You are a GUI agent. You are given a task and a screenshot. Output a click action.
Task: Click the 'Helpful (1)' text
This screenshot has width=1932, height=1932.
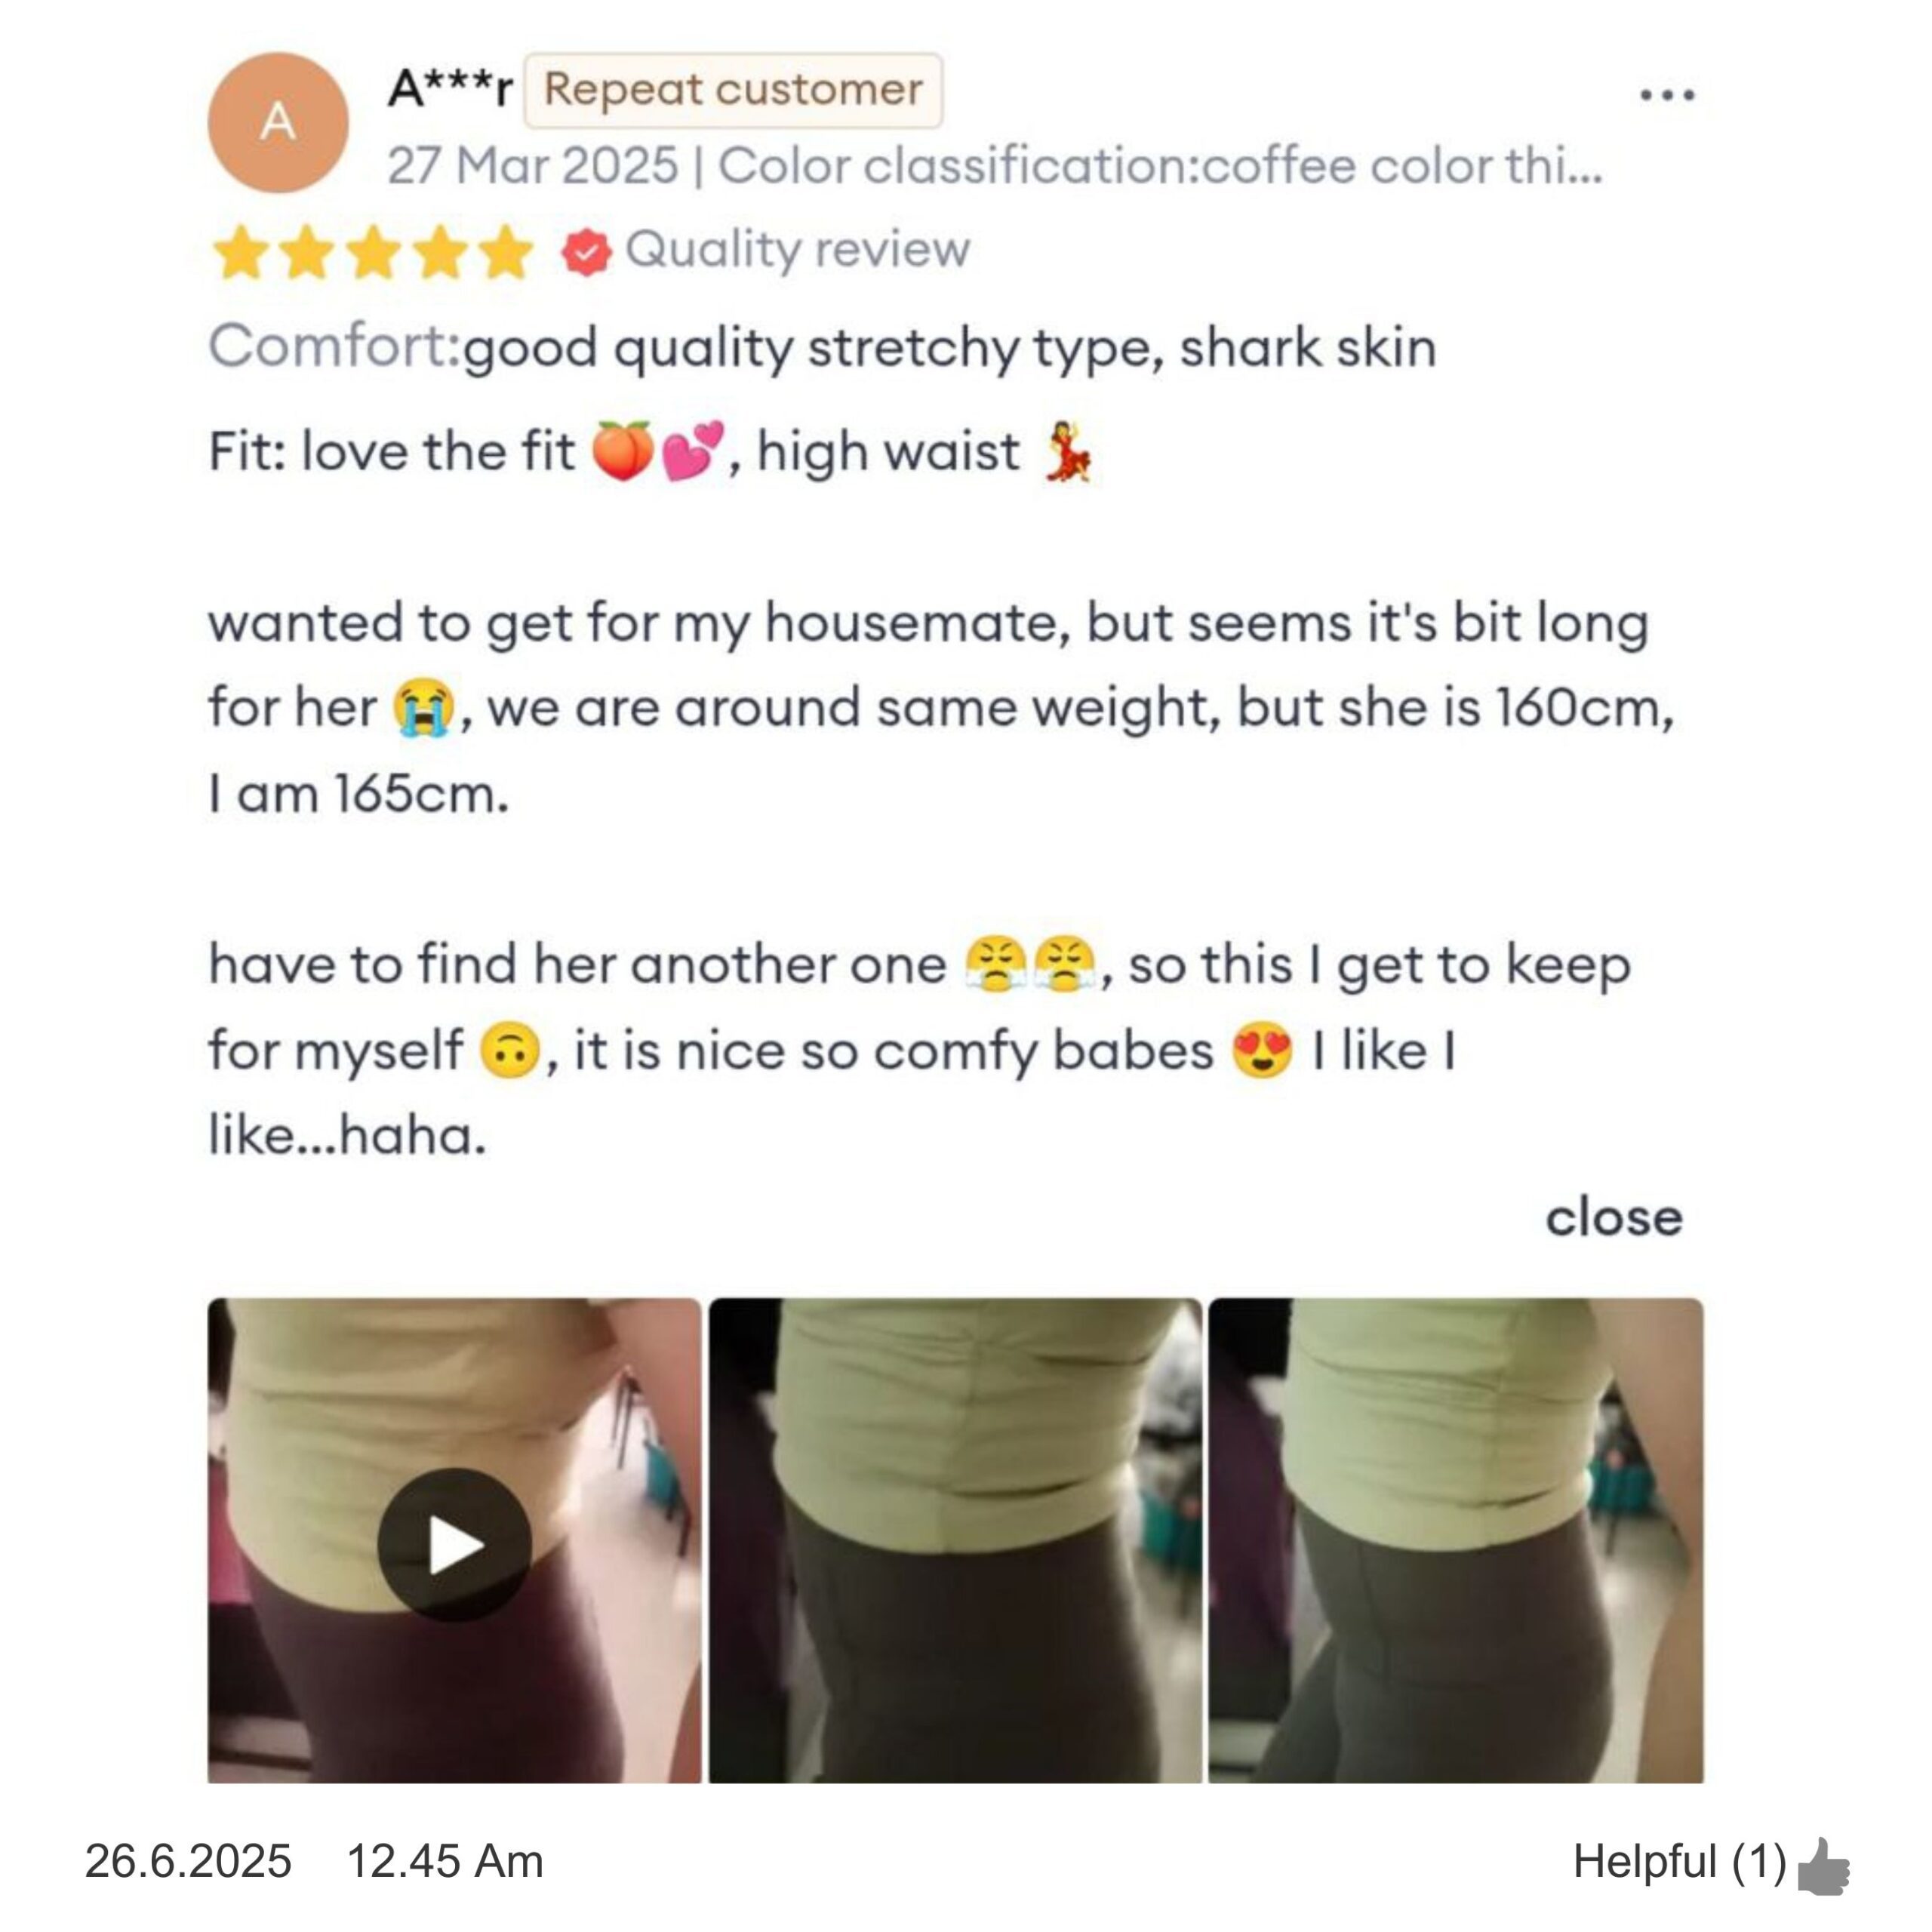click(x=1679, y=1862)
